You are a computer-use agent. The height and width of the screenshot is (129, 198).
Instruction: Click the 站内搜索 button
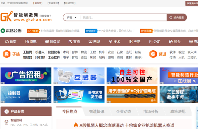tap(177, 18)
